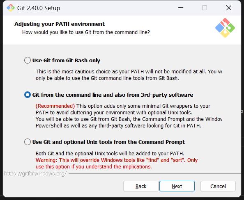Click the red Warning text about Windows tools
This screenshot has width=244, height=200.
pyautogui.click(x=117, y=164)
